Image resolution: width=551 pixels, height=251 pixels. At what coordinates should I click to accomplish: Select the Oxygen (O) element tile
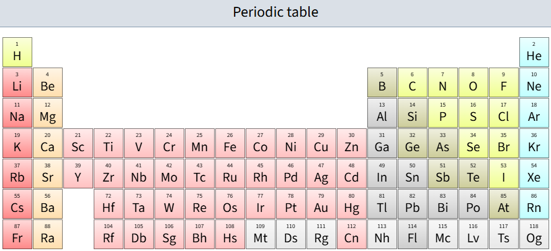click(x=473, y=82)
